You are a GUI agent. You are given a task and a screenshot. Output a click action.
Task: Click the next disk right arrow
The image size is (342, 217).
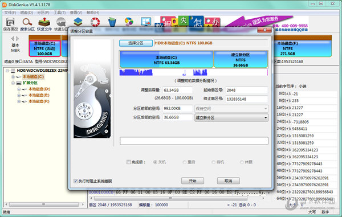pyautogui.click(x=18, y=39)
